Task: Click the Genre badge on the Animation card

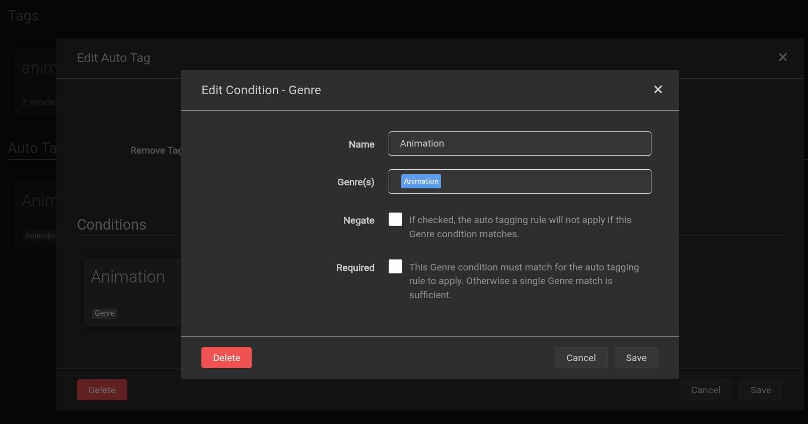Action: 105,313
